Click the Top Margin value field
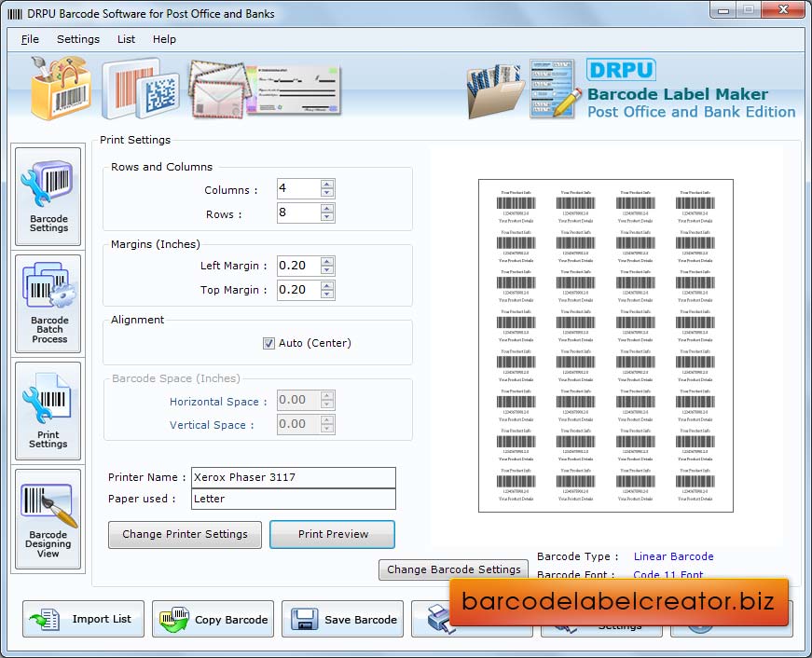Image resolution: width=812 pixels, height=658 pixels. (299, 290)
